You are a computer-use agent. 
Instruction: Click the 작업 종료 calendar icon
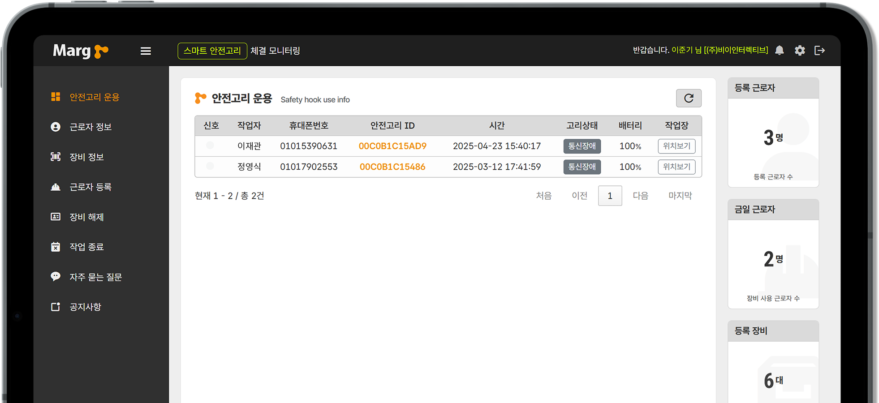(x=56, y=247)
